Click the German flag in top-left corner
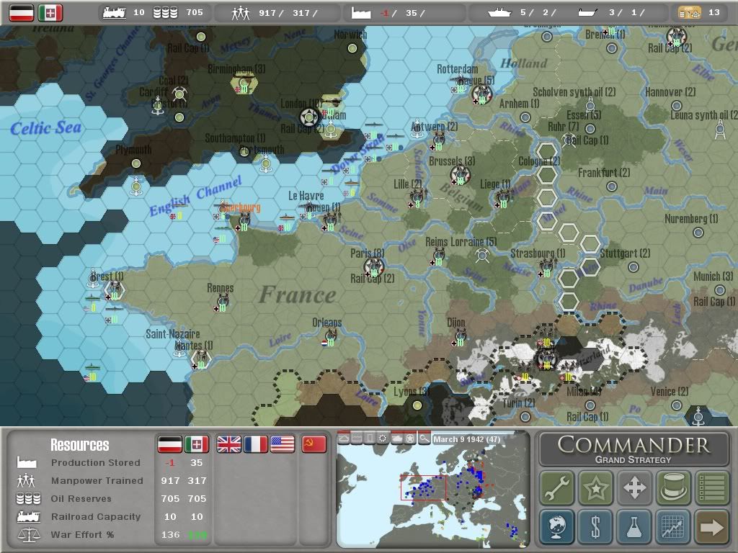The height and width of the screenshot is (553, 738). (x=22, y=13)
